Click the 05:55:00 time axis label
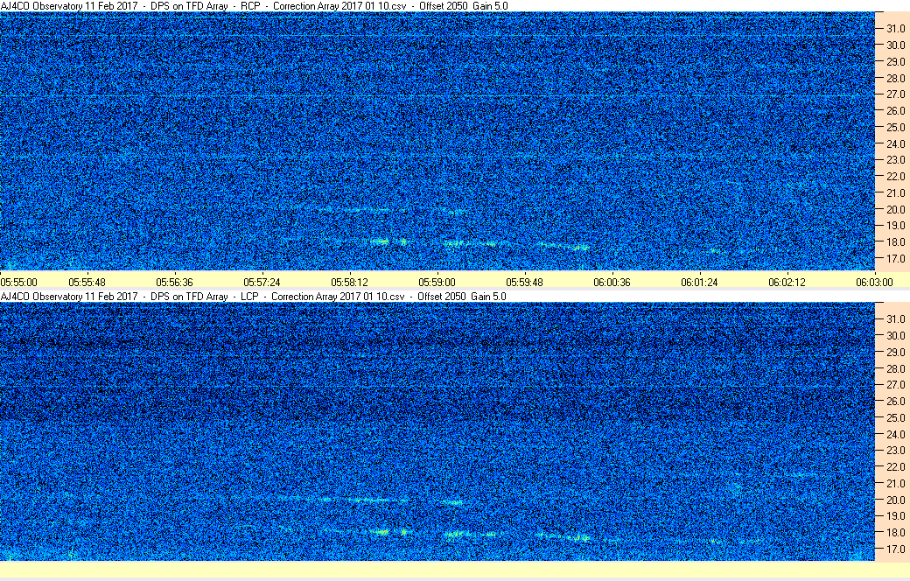910x581 pixels. click(18, 282)
